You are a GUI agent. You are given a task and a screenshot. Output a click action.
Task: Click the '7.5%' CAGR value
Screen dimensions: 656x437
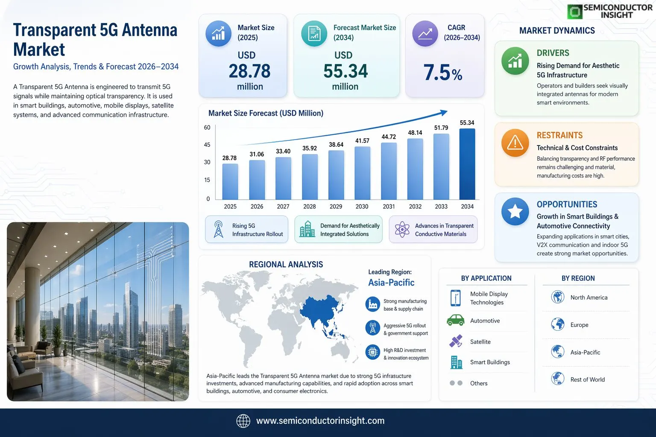[x=443, y=73]
